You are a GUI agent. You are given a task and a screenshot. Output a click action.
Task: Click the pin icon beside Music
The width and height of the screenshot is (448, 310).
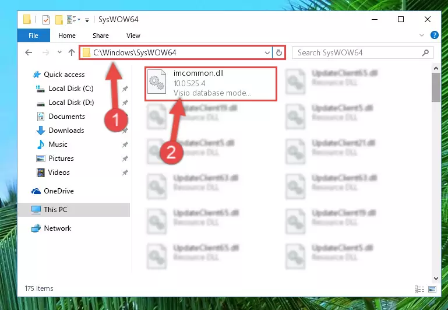pos(125,145)
